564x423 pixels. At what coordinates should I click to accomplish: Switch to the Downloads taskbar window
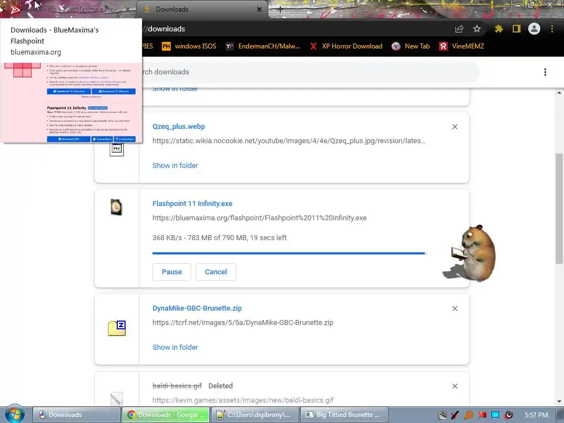pyautogui.click(x=76, y=415)
